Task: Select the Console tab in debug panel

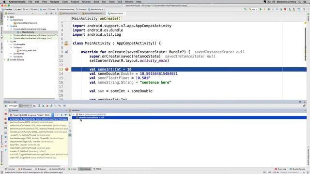Action: tap(25, 106)
